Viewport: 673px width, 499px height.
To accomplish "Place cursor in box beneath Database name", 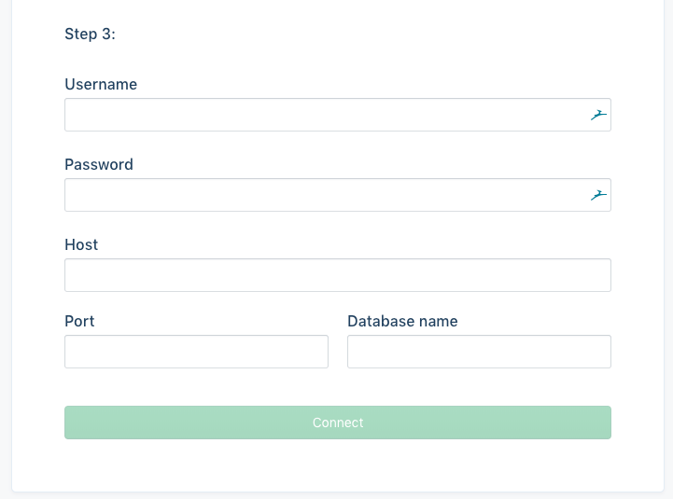I will [479, 352].
